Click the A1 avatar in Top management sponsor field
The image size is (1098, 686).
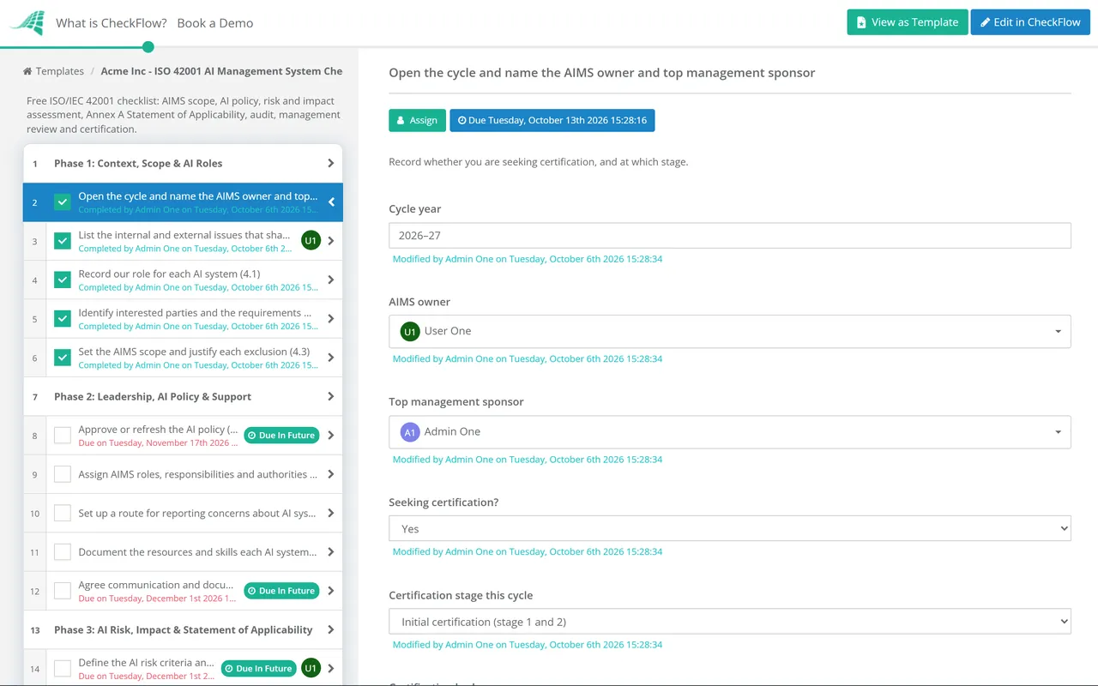click(410, 432)
